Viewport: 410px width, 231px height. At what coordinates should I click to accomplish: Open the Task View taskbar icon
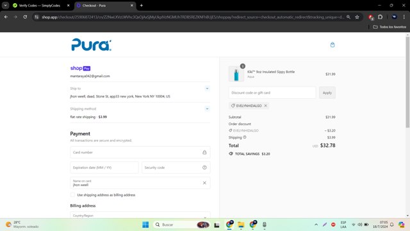217,225
